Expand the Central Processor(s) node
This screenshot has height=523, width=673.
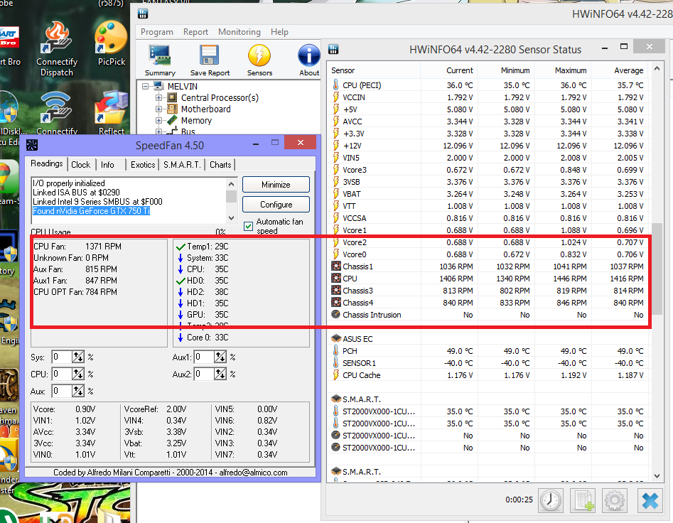(158, 98)
